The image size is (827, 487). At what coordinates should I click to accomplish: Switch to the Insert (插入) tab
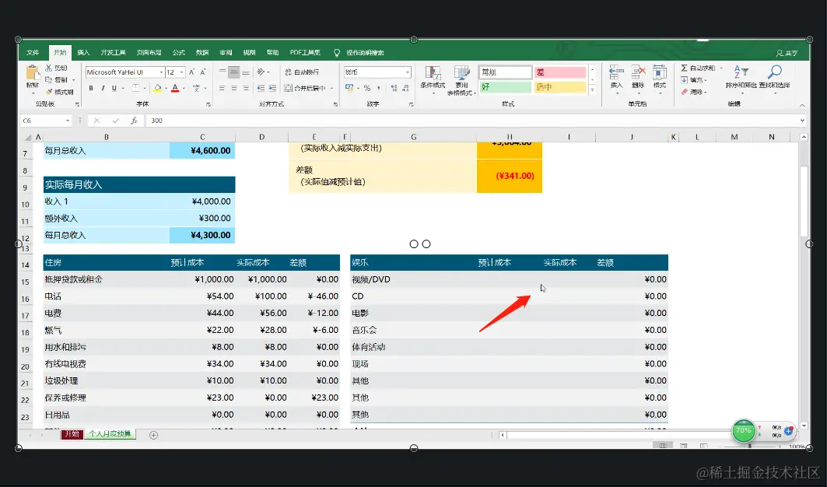tap(83, 53)
